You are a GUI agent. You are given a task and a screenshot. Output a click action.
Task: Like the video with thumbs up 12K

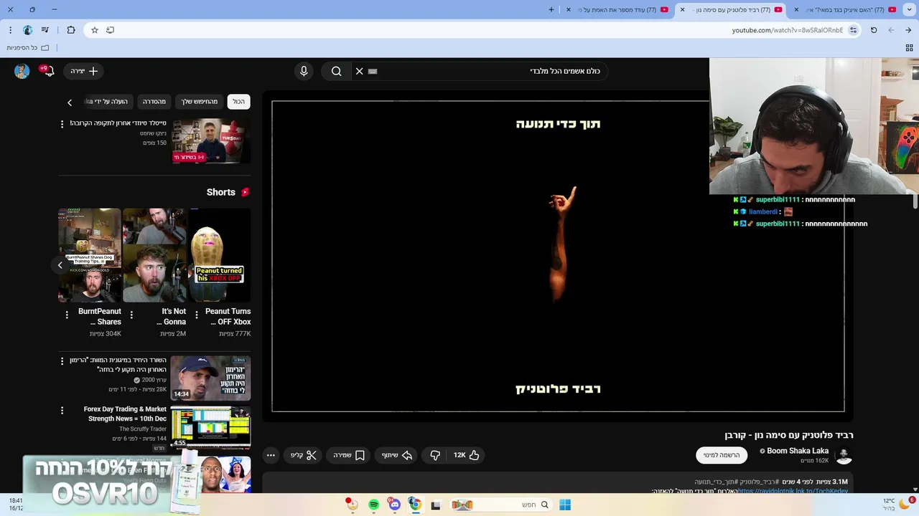click(466, 455)
